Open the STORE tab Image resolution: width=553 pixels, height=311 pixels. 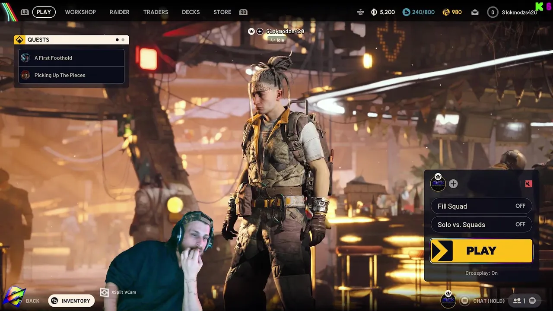(x=222, y=12)
